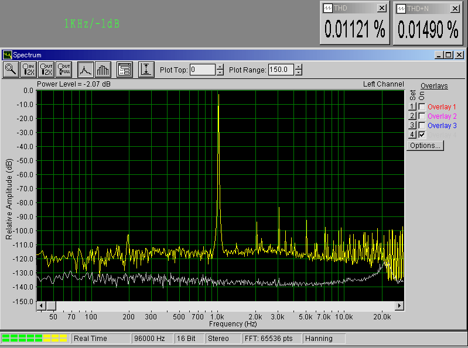Viewport: 468px width, 348px height.
Task: Increase Plot Range with up arrow
Action: [x=299, y=67]
